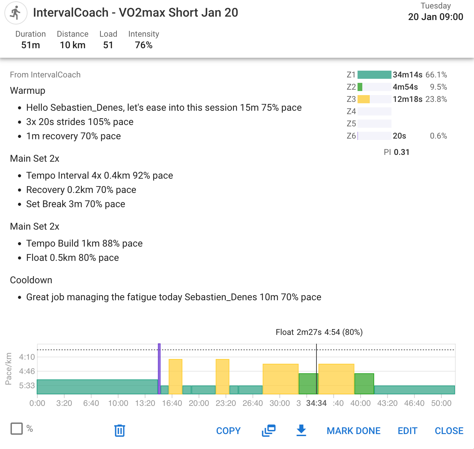Mark the workout as done

coord(353,431)
